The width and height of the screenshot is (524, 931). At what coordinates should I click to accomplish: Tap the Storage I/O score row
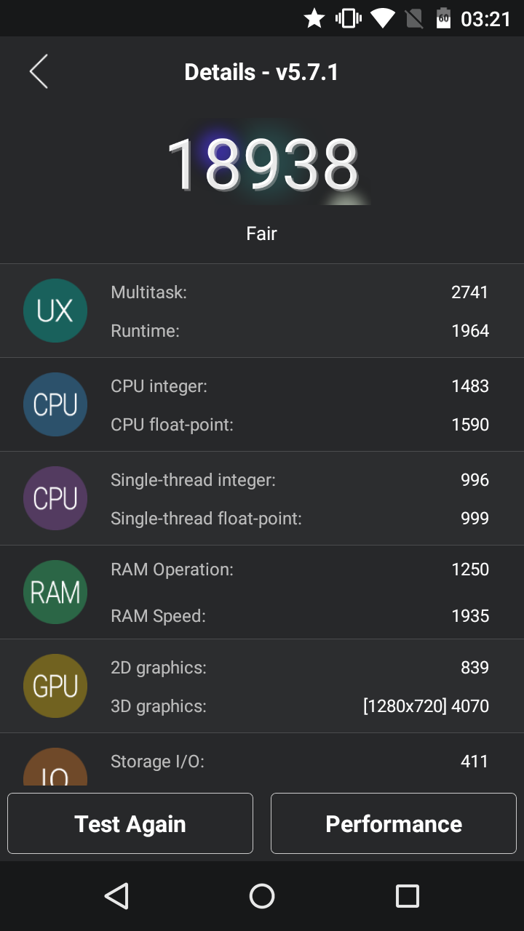click(x=300, y=762)
